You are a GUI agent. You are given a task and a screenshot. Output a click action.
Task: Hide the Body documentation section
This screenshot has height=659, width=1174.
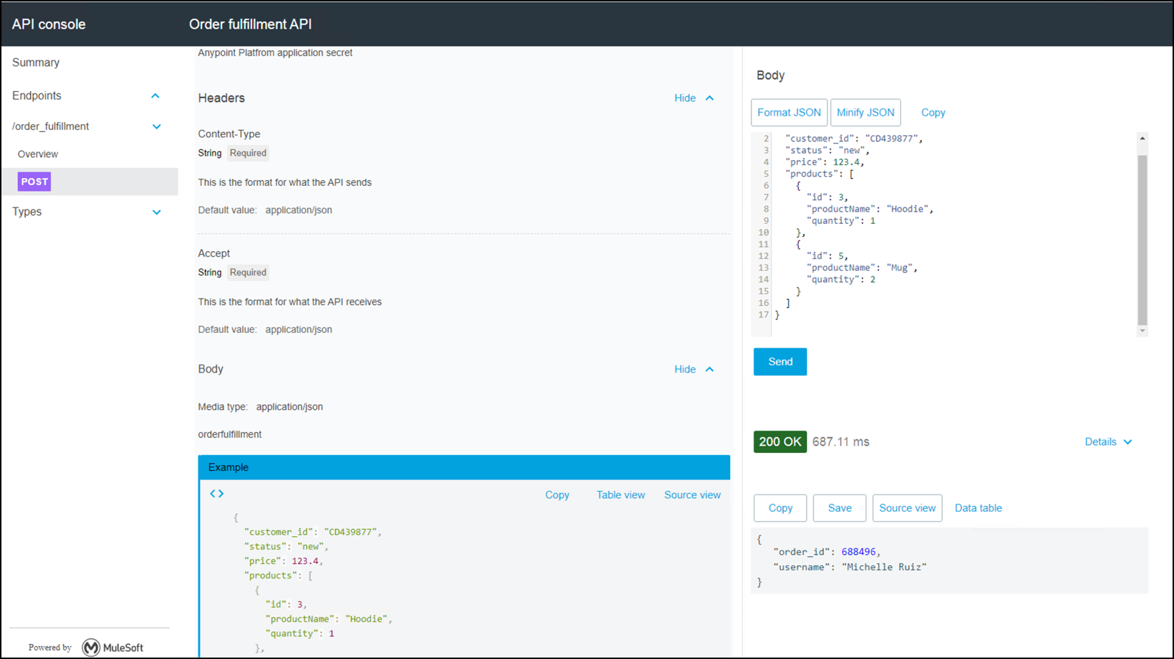coord(694,369)
